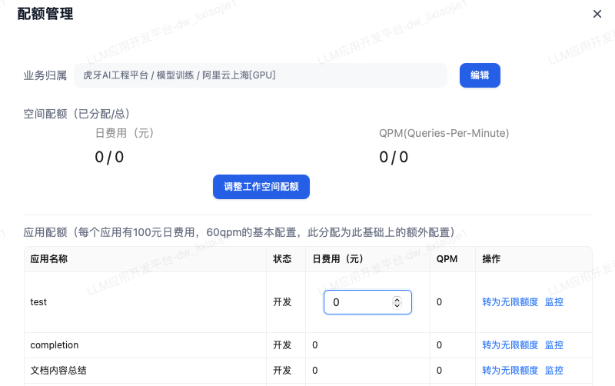Open 监控 for the test app
This screenshot has width=615, height=386.
pyautogui.click(x=553, y=302)
